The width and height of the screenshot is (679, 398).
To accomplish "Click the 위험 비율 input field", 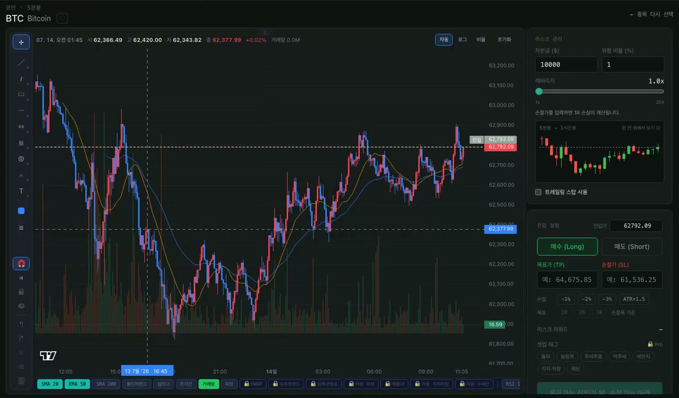I will click(634, 64).
